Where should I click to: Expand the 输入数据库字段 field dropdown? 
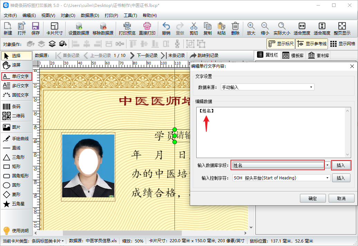click(x=327, y=165)
